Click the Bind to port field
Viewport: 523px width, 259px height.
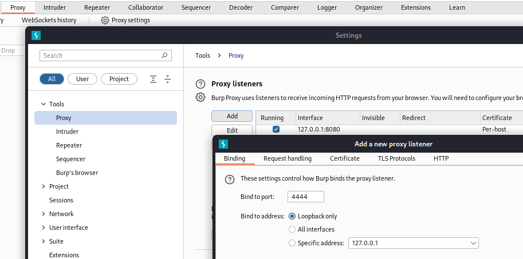click(x=305, y=197)
